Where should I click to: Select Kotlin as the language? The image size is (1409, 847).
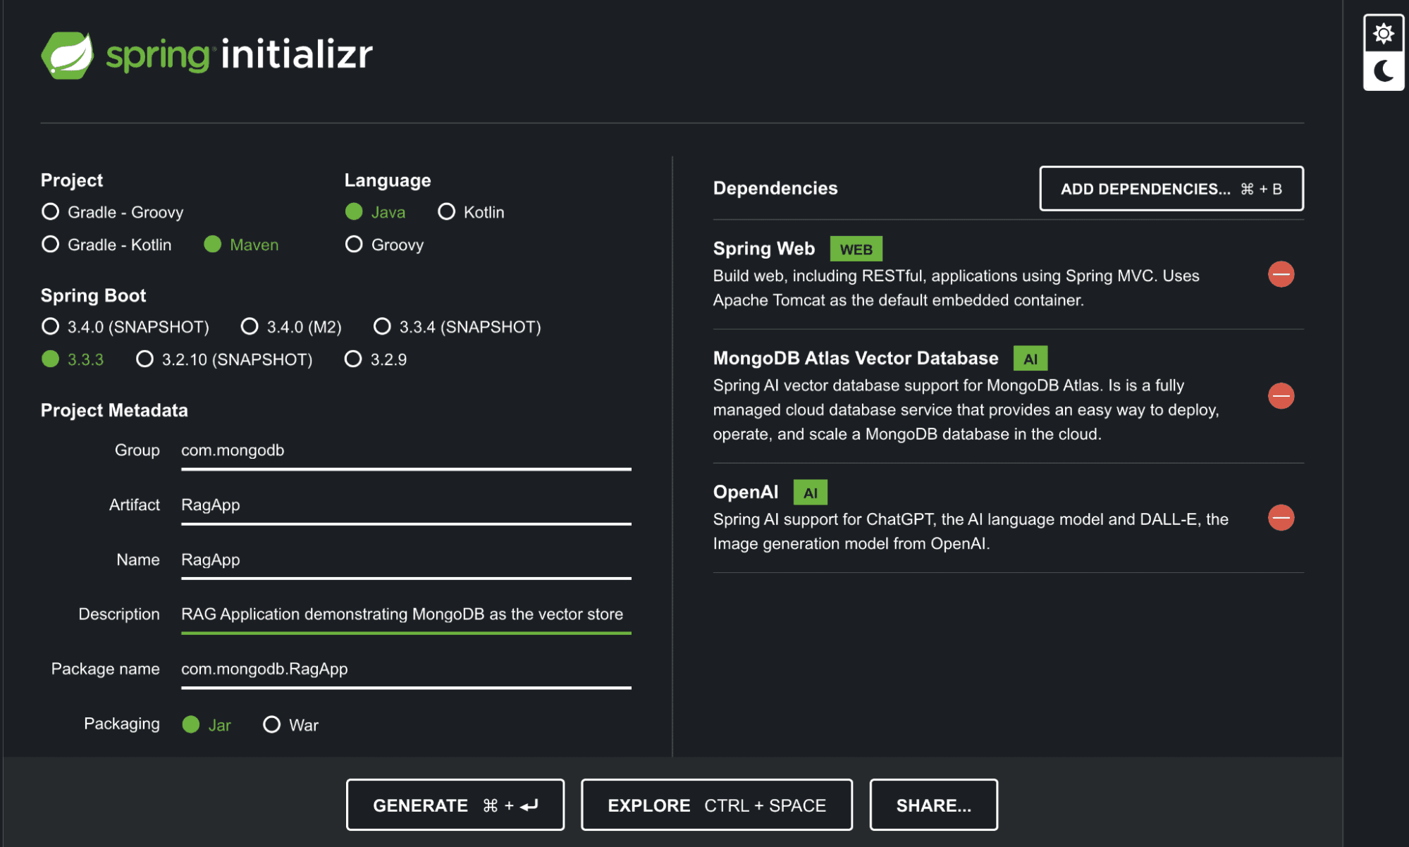447,211
